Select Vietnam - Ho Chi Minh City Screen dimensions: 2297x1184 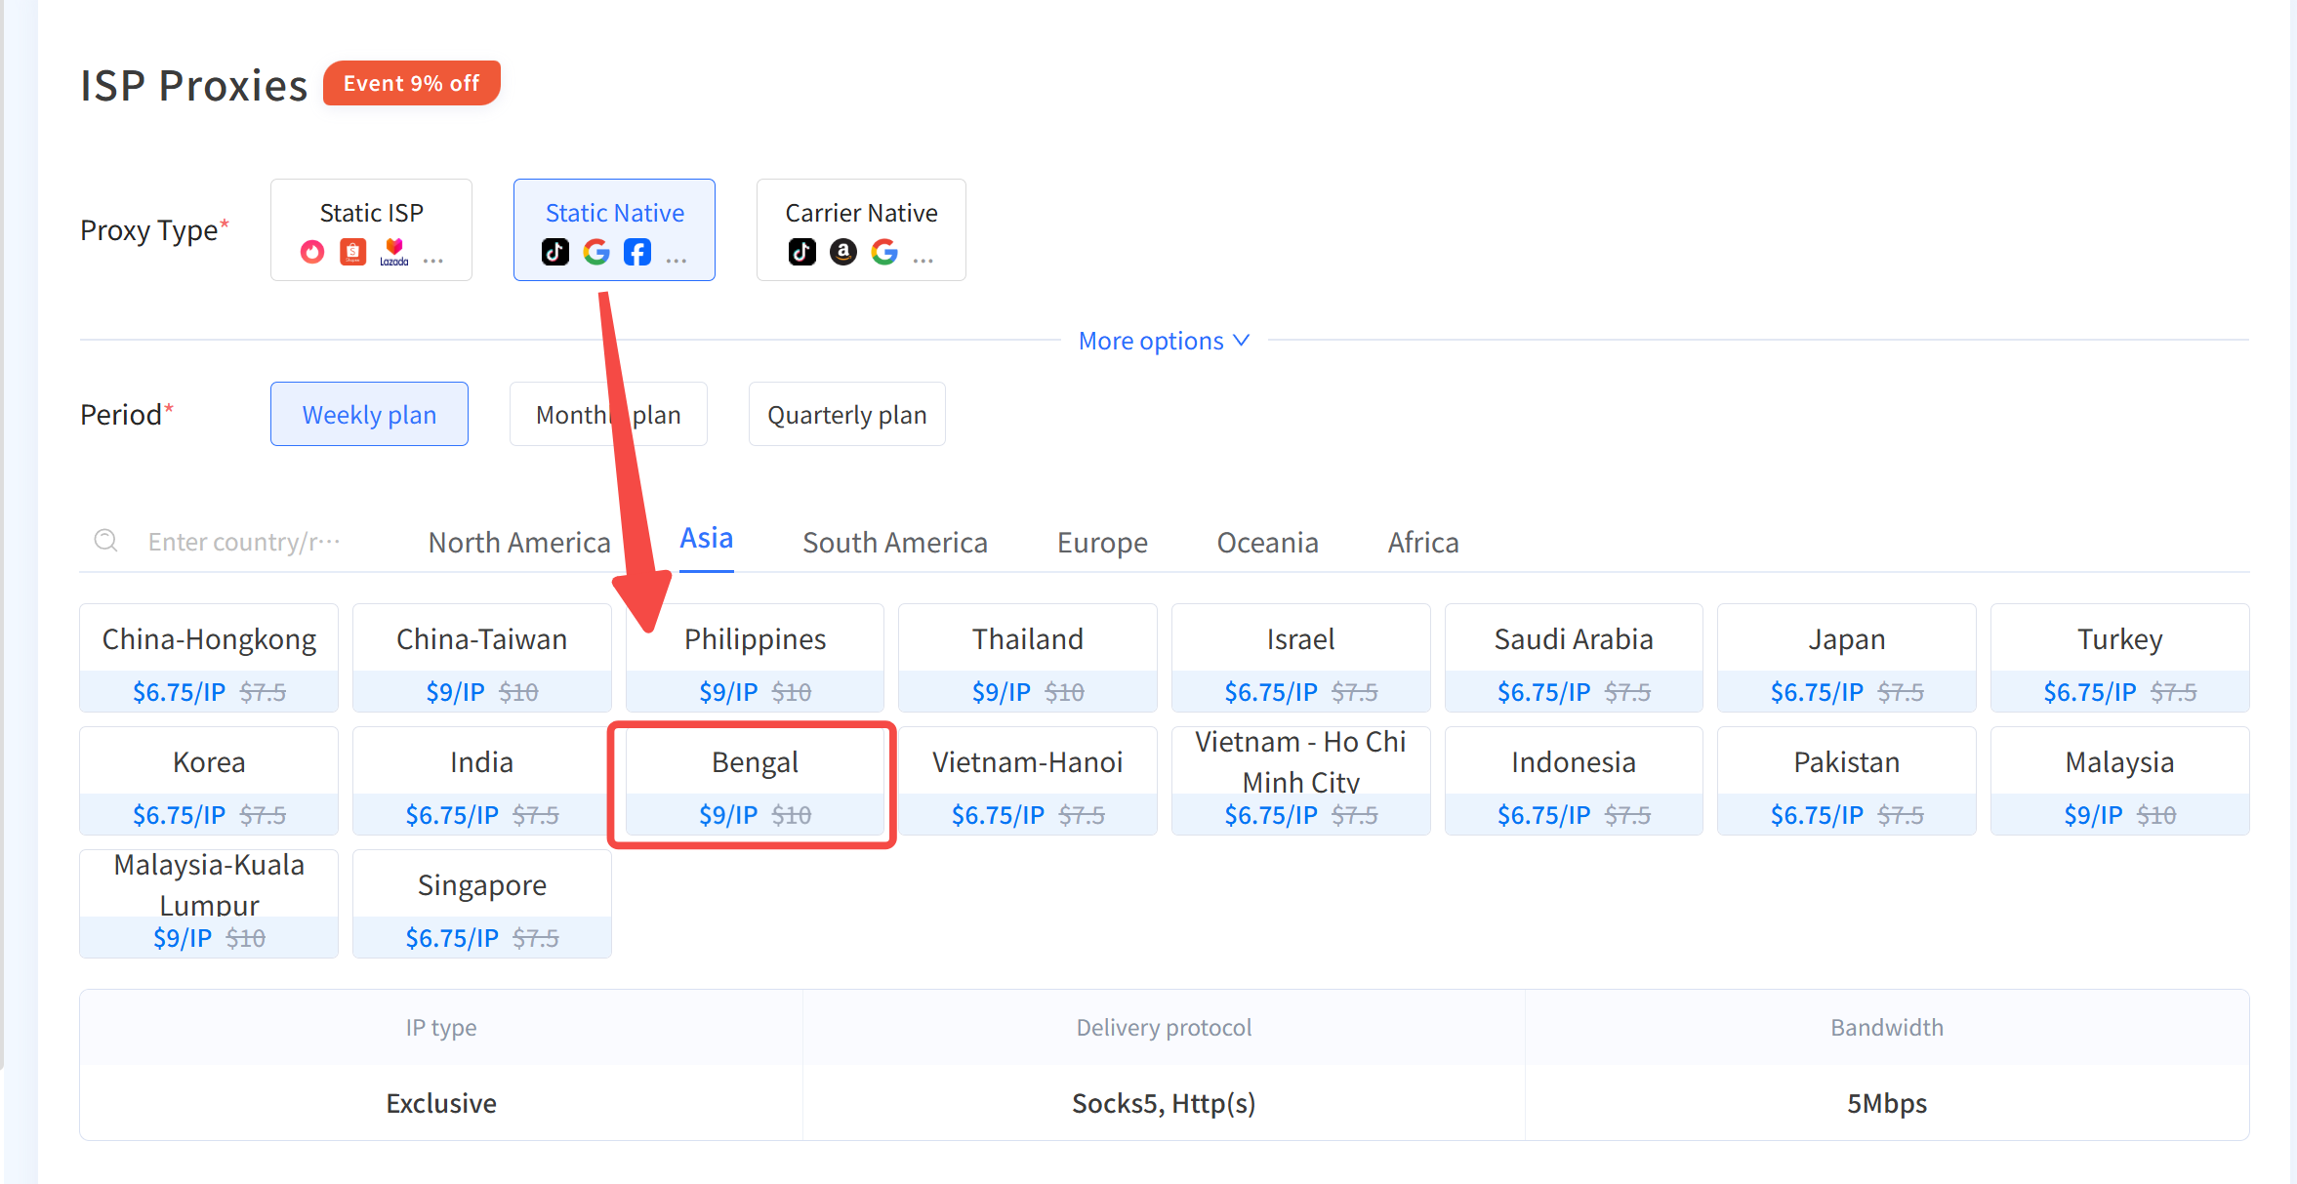1300,781
